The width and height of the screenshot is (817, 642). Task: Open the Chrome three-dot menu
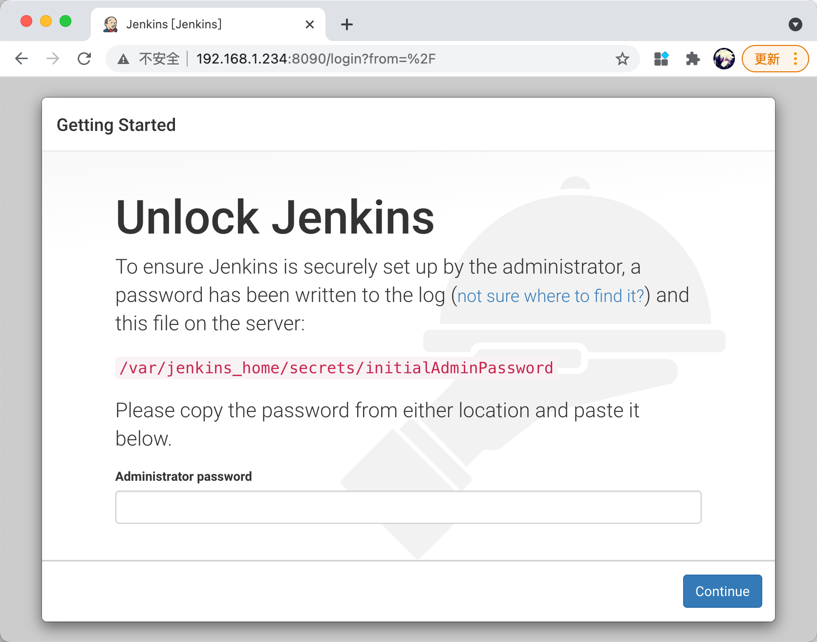(x=795, y=59)
